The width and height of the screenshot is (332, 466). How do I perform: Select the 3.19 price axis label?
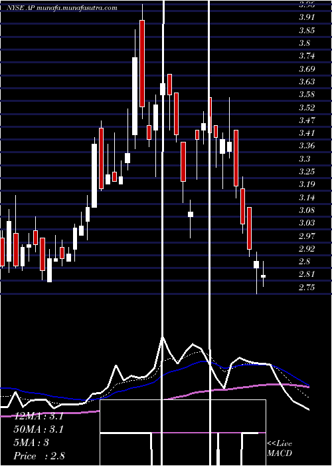coord(306,184)
